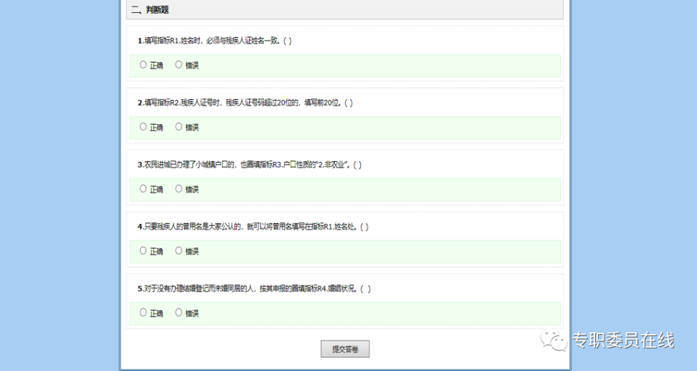Select 错误 for question 1 about R1 姓名
The image size is (697, 371).
point(179,65)
